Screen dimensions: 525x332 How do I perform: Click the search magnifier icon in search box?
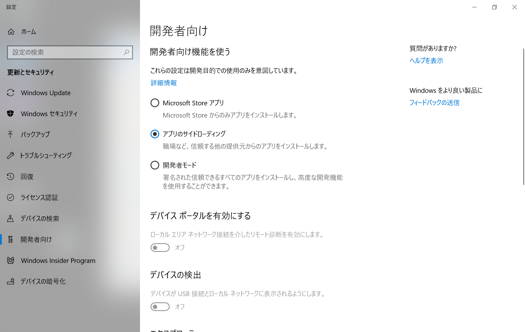click(126, 52)
